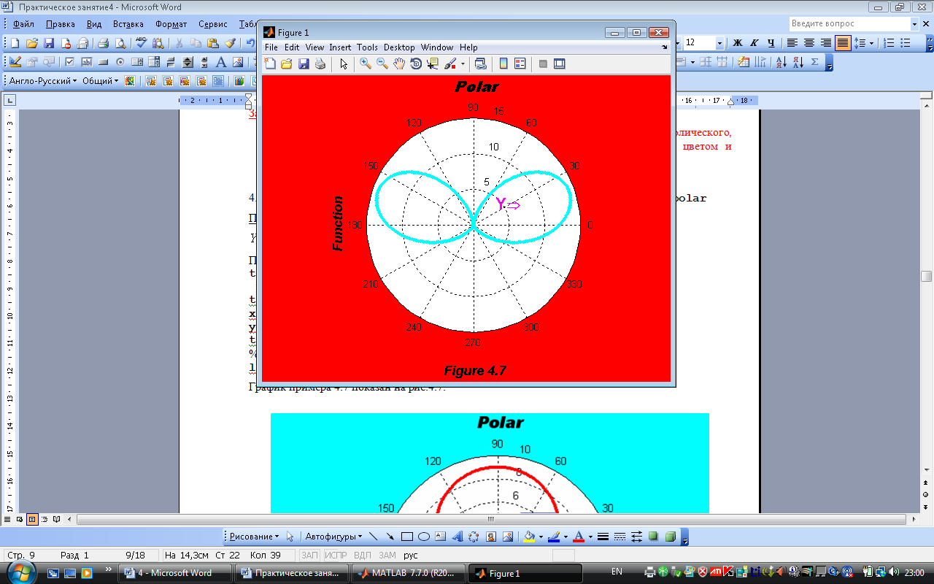The height and width of the screenshot is (584, 934).
Task: Click EN language indicator in taskbar
Action: 617,571
